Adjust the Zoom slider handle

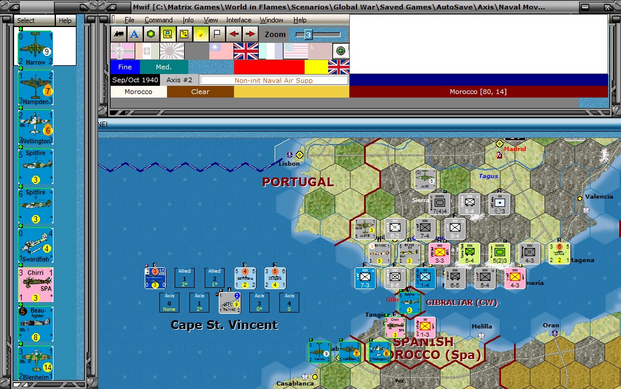click(x=308, y=35)
